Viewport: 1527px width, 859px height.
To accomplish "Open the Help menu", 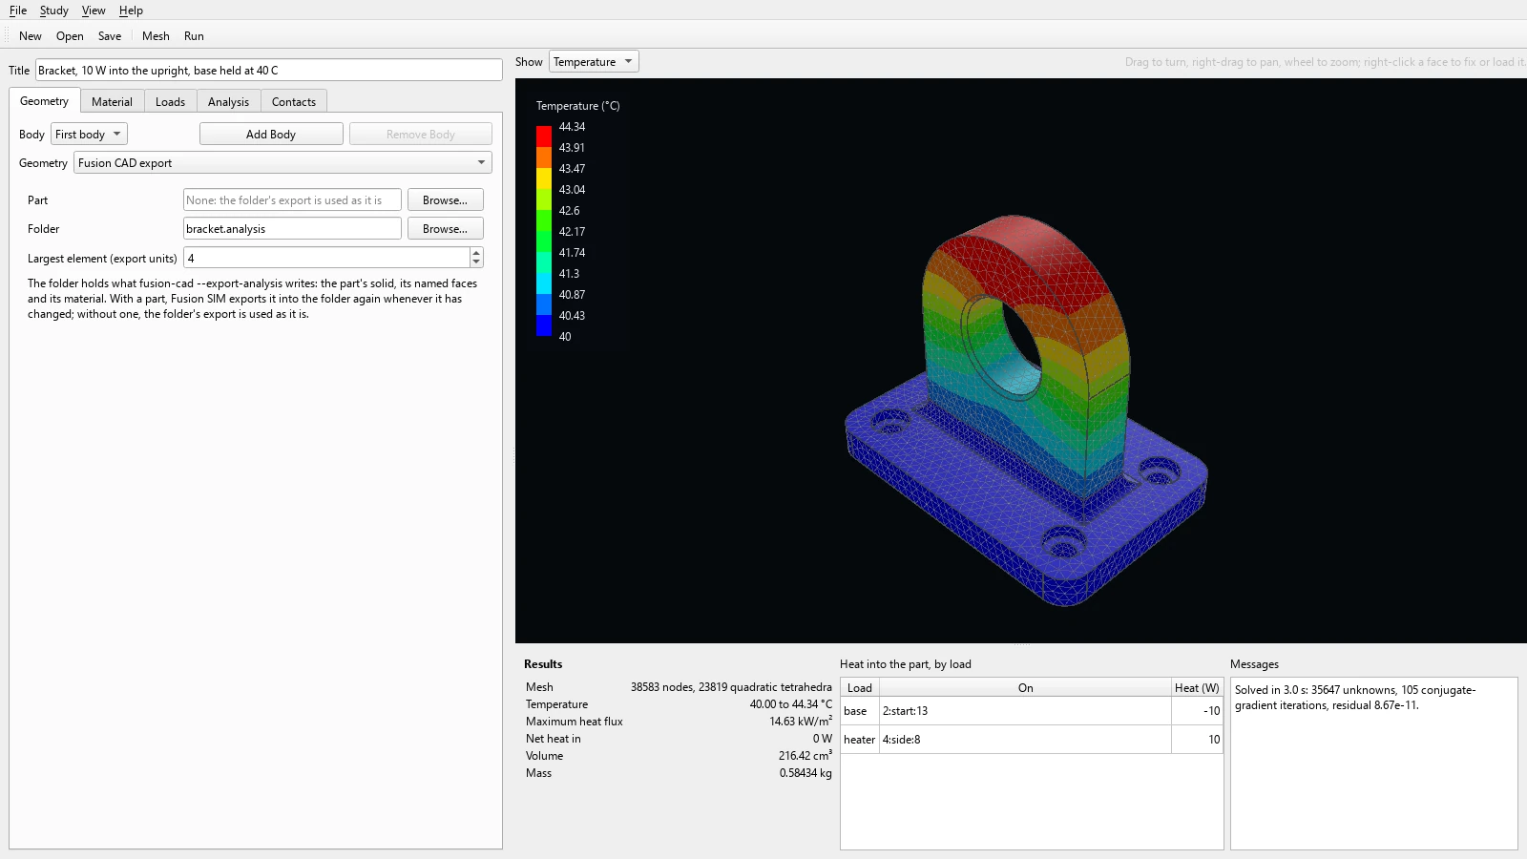I will tap(131, 10).
